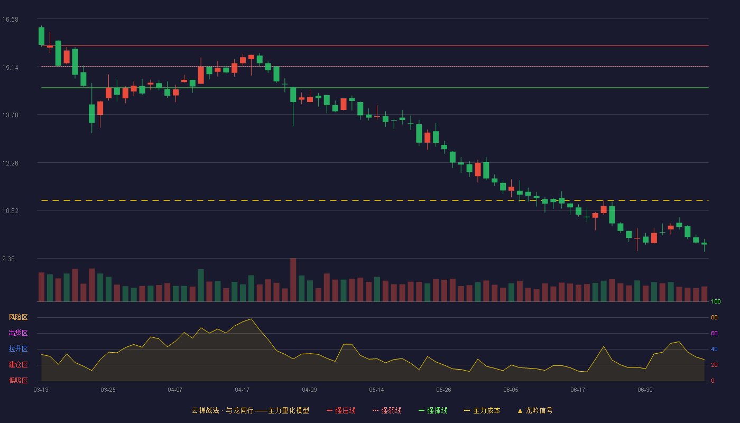
Task: Select the 低吸区 zone label
Action: point(18,380)
